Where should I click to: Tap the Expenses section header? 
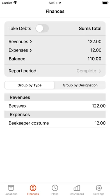[x=55, y=115]
